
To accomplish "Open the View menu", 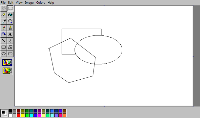I will (19, 3).
